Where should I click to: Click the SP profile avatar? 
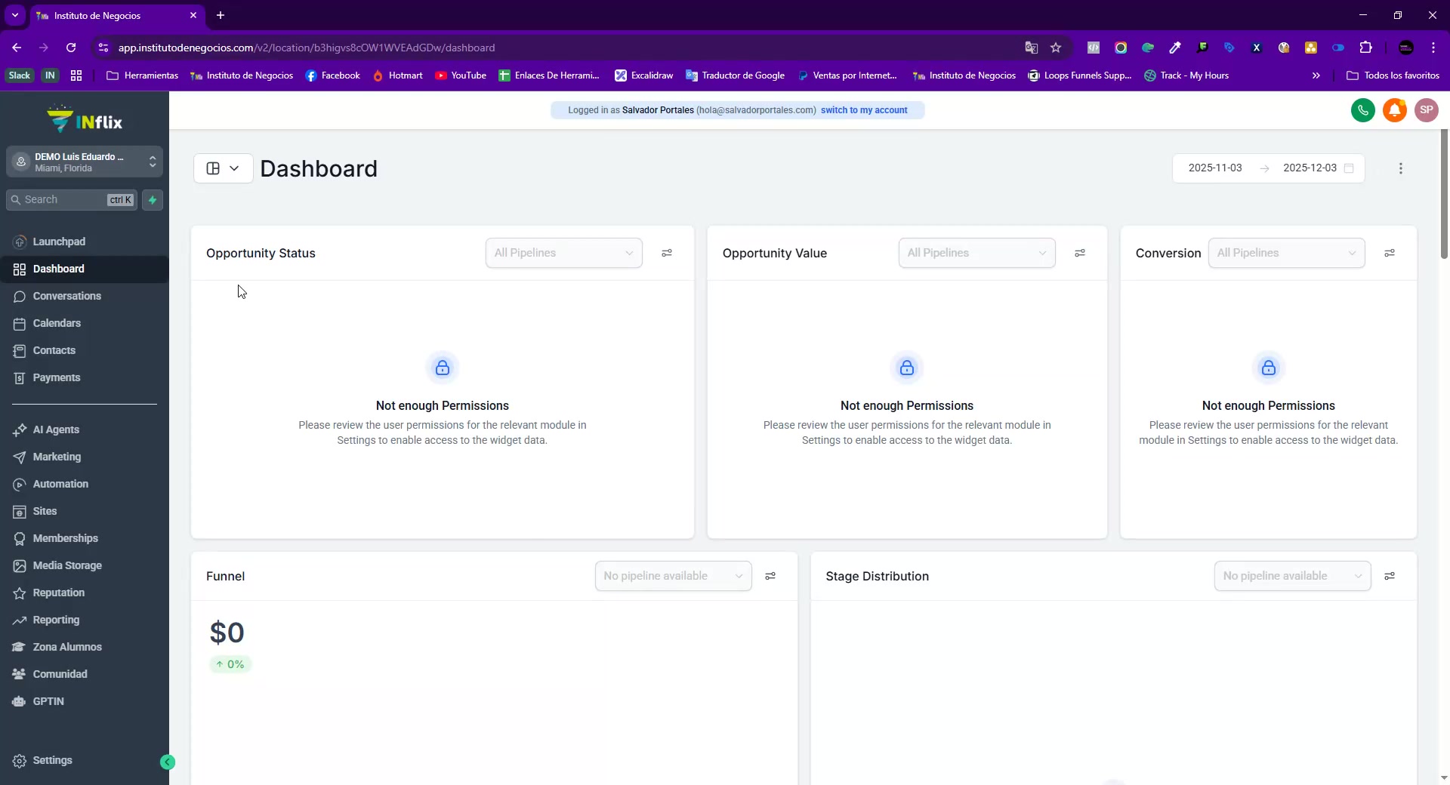tap(1426, 110)
